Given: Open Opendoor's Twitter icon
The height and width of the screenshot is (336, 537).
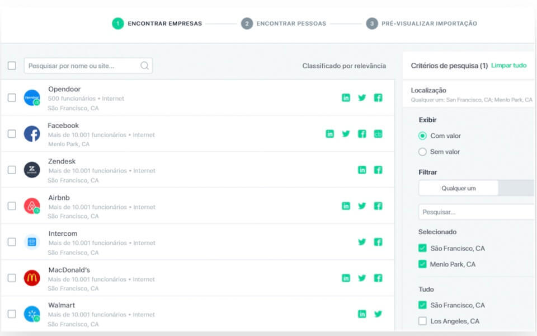Looking at the screenshot, I should 362,97.
